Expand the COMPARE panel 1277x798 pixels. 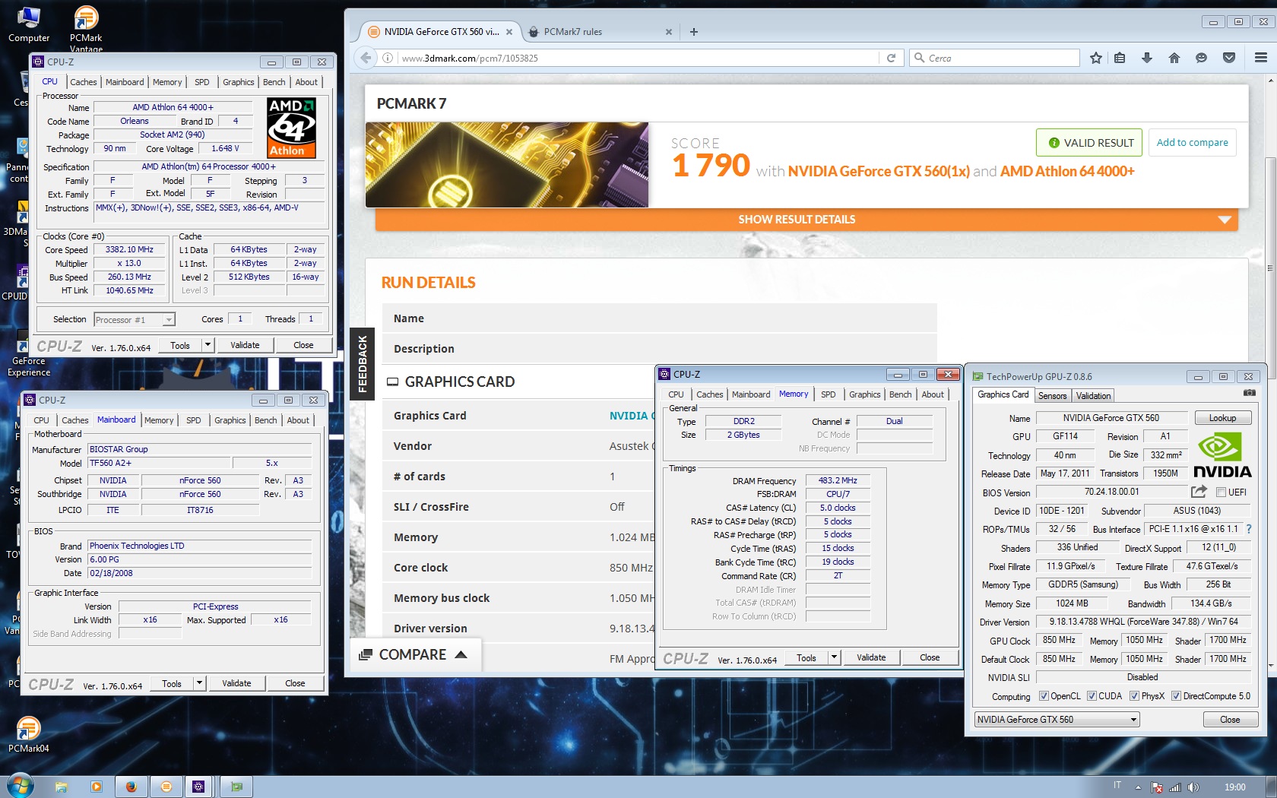(x=416, y=654)
